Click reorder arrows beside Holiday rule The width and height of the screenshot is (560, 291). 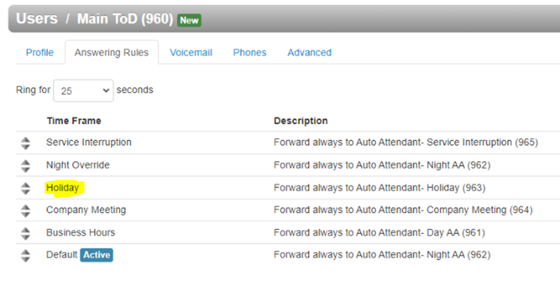pyautogui.click(x=25, y=189)
